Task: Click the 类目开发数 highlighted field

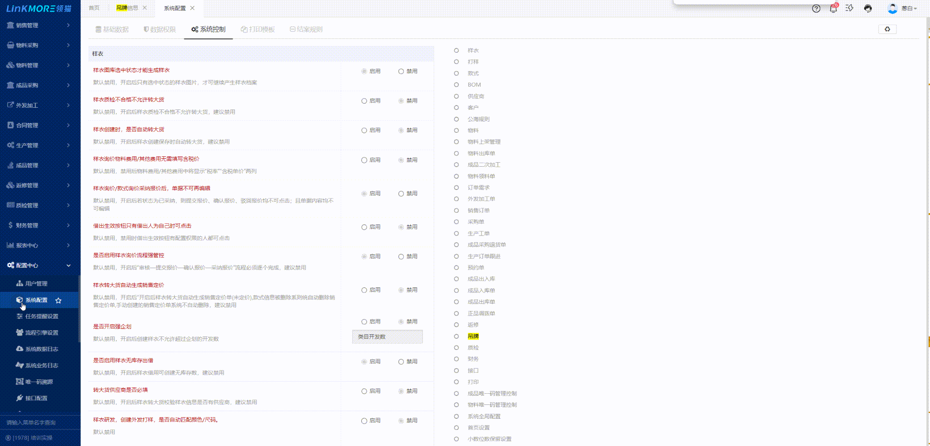Action: pos(387,337)
